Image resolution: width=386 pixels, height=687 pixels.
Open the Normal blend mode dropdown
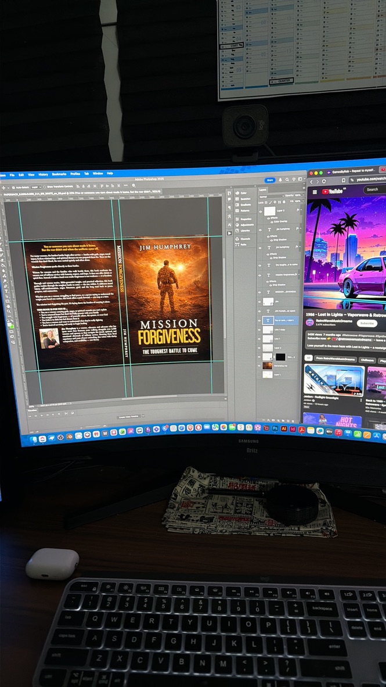pos(270,195)
